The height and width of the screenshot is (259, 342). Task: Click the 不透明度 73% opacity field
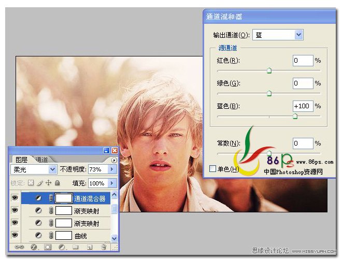[x=98, y=169]
